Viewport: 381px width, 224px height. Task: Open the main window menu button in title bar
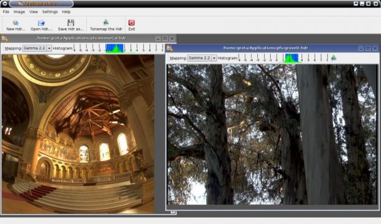[x=5, y=4]
